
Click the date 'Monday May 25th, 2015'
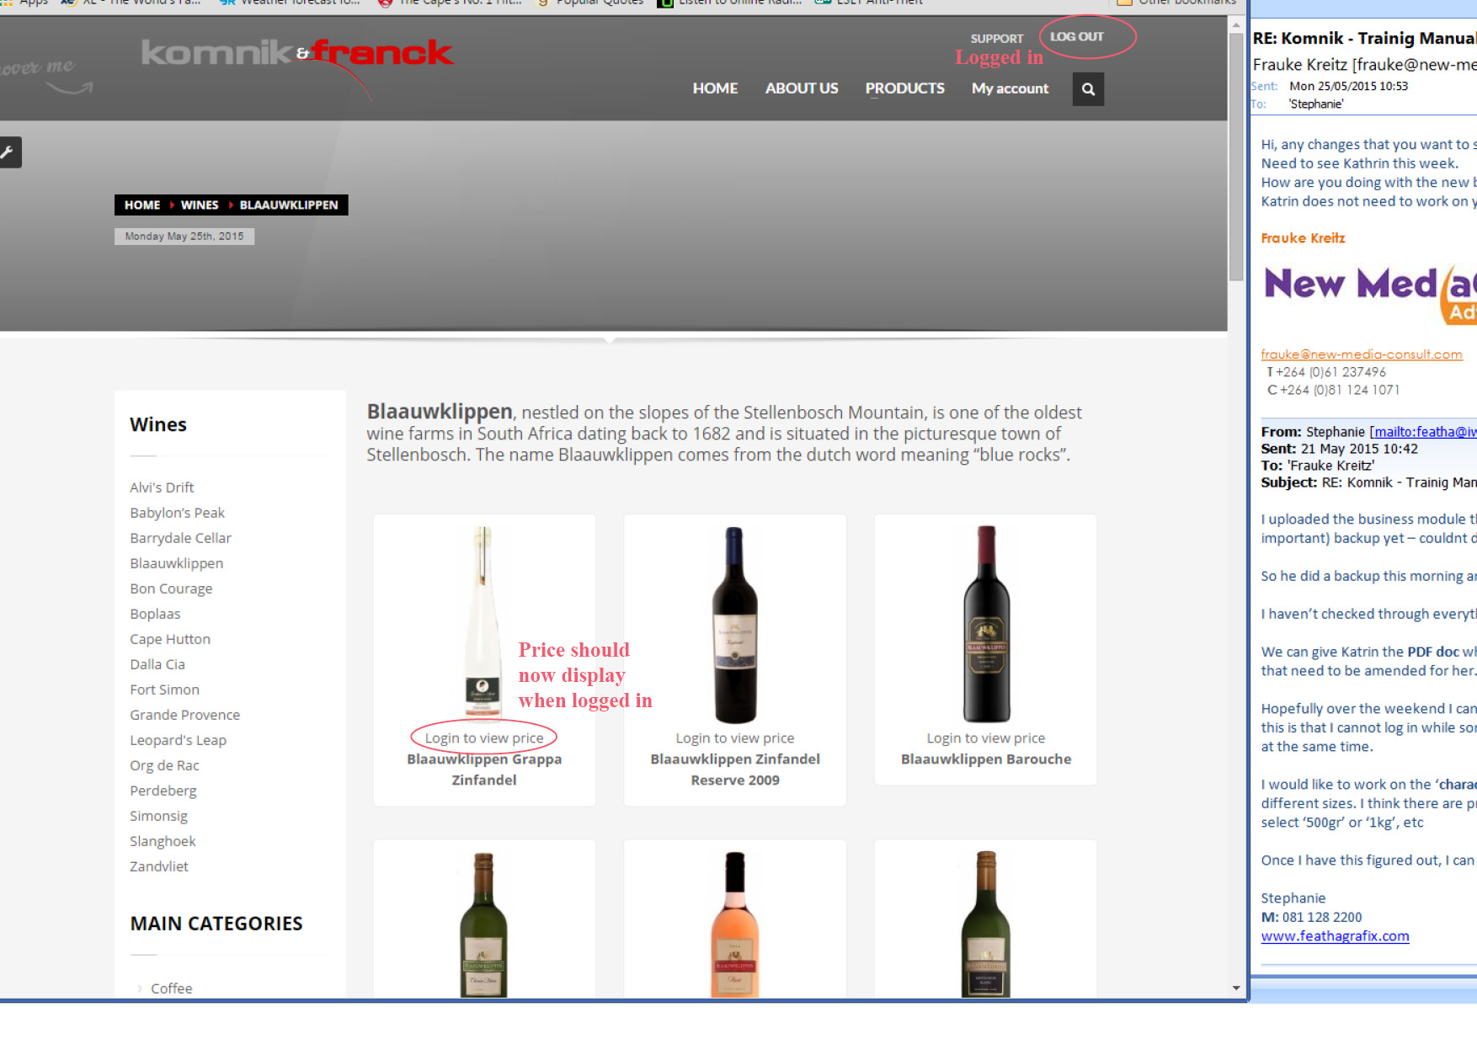click(x=184, y=237)
